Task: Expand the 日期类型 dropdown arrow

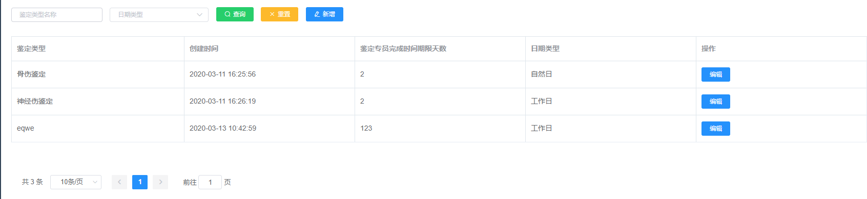Action: click(x=199, y=15)
